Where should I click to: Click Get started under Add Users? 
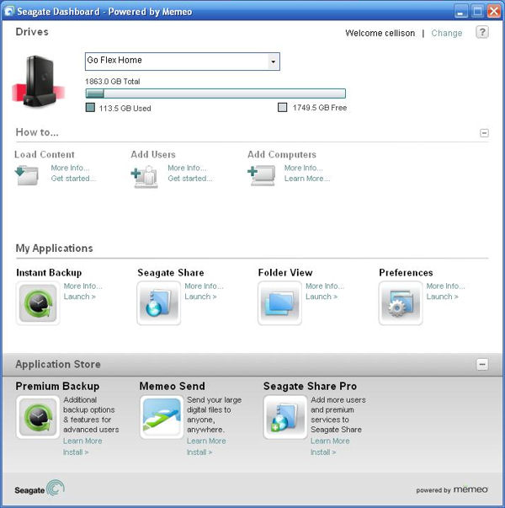190,179
